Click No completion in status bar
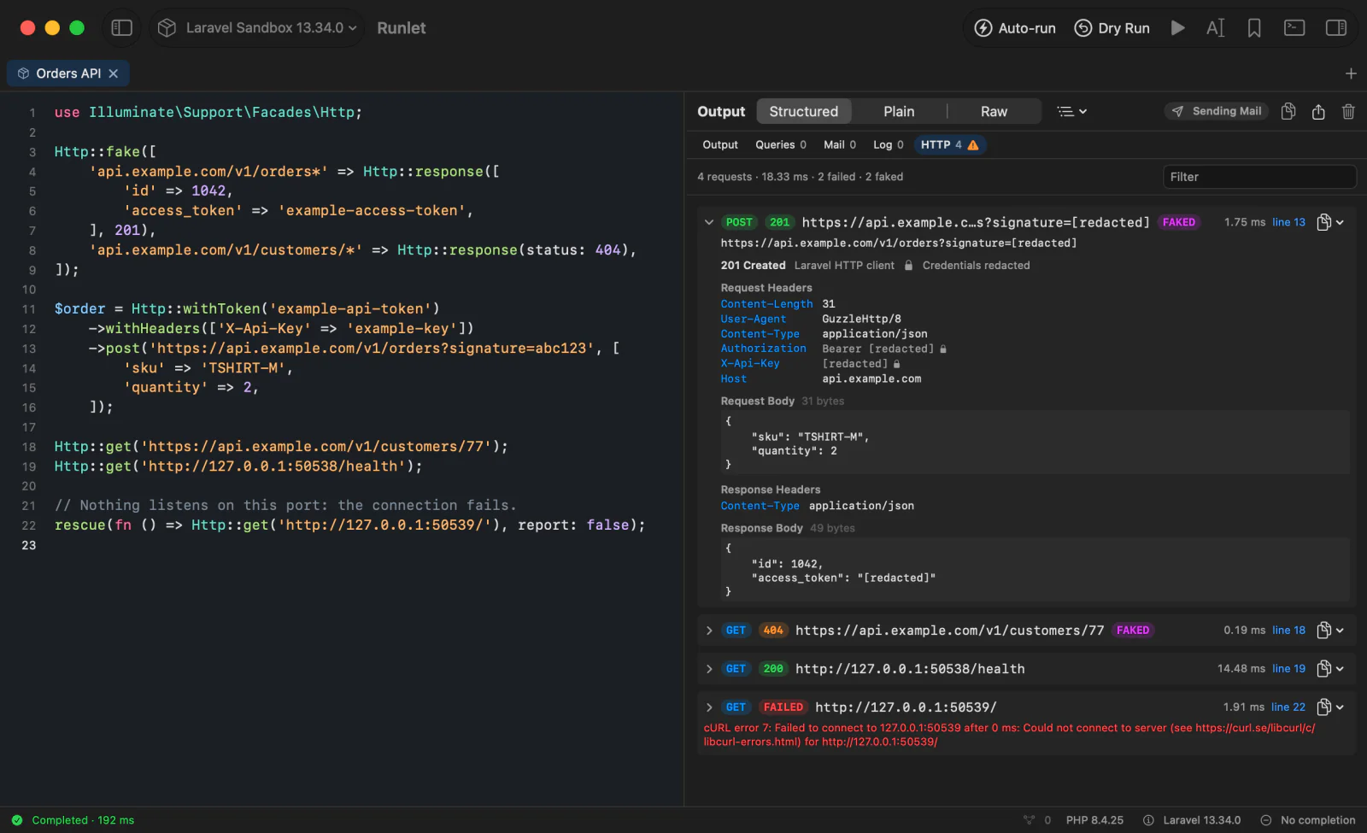The width and height of the screenshot is (1367, 833). pyautogui.click(x=1308, y=820)
